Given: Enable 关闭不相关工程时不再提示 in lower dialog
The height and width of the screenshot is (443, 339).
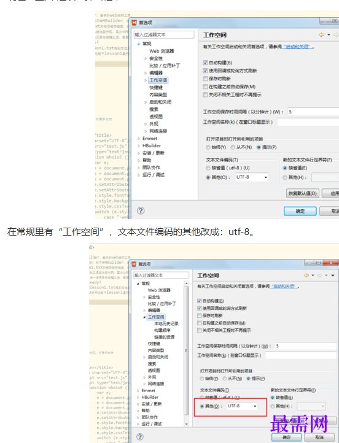Looking at the screenshot, I should [200, 330].
